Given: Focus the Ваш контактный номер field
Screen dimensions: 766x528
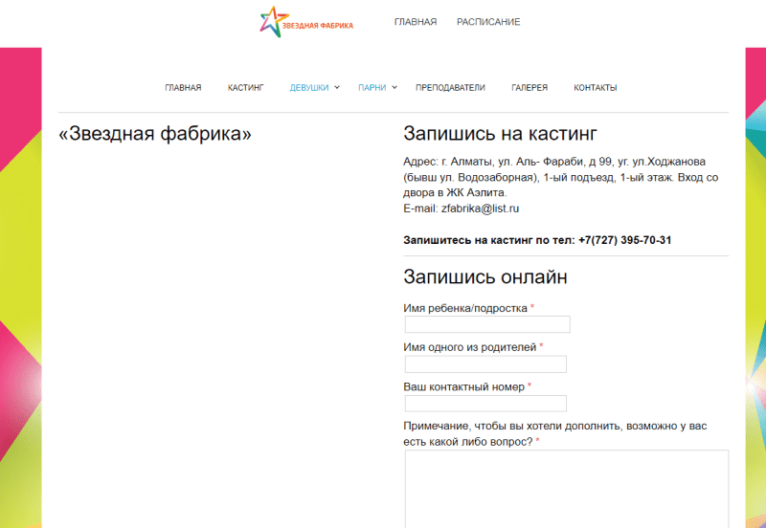Looking at the screenshot, I should tap(485, 404).
